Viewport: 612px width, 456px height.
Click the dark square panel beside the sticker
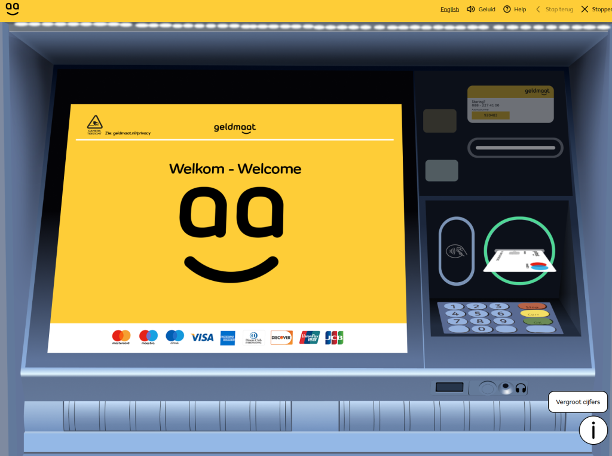(x=440, y=121)
